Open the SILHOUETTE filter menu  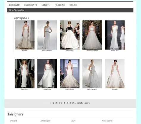[31, 5]
